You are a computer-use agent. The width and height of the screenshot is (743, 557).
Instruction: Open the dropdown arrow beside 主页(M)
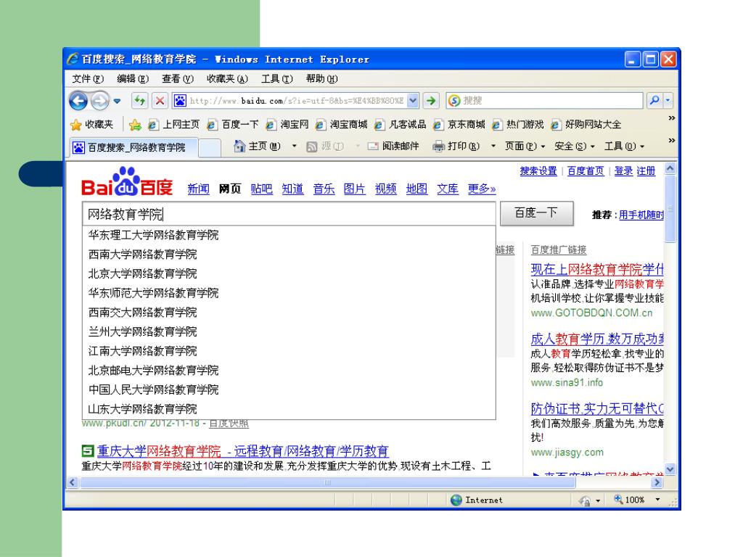pyautogui.click(x=295, y=147)
